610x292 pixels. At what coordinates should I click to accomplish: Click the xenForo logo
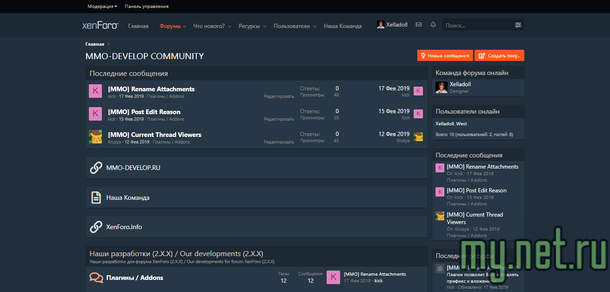99,25
